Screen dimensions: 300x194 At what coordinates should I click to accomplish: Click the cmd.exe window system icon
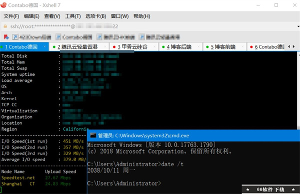pyautogui.click(x=93, y=136)
